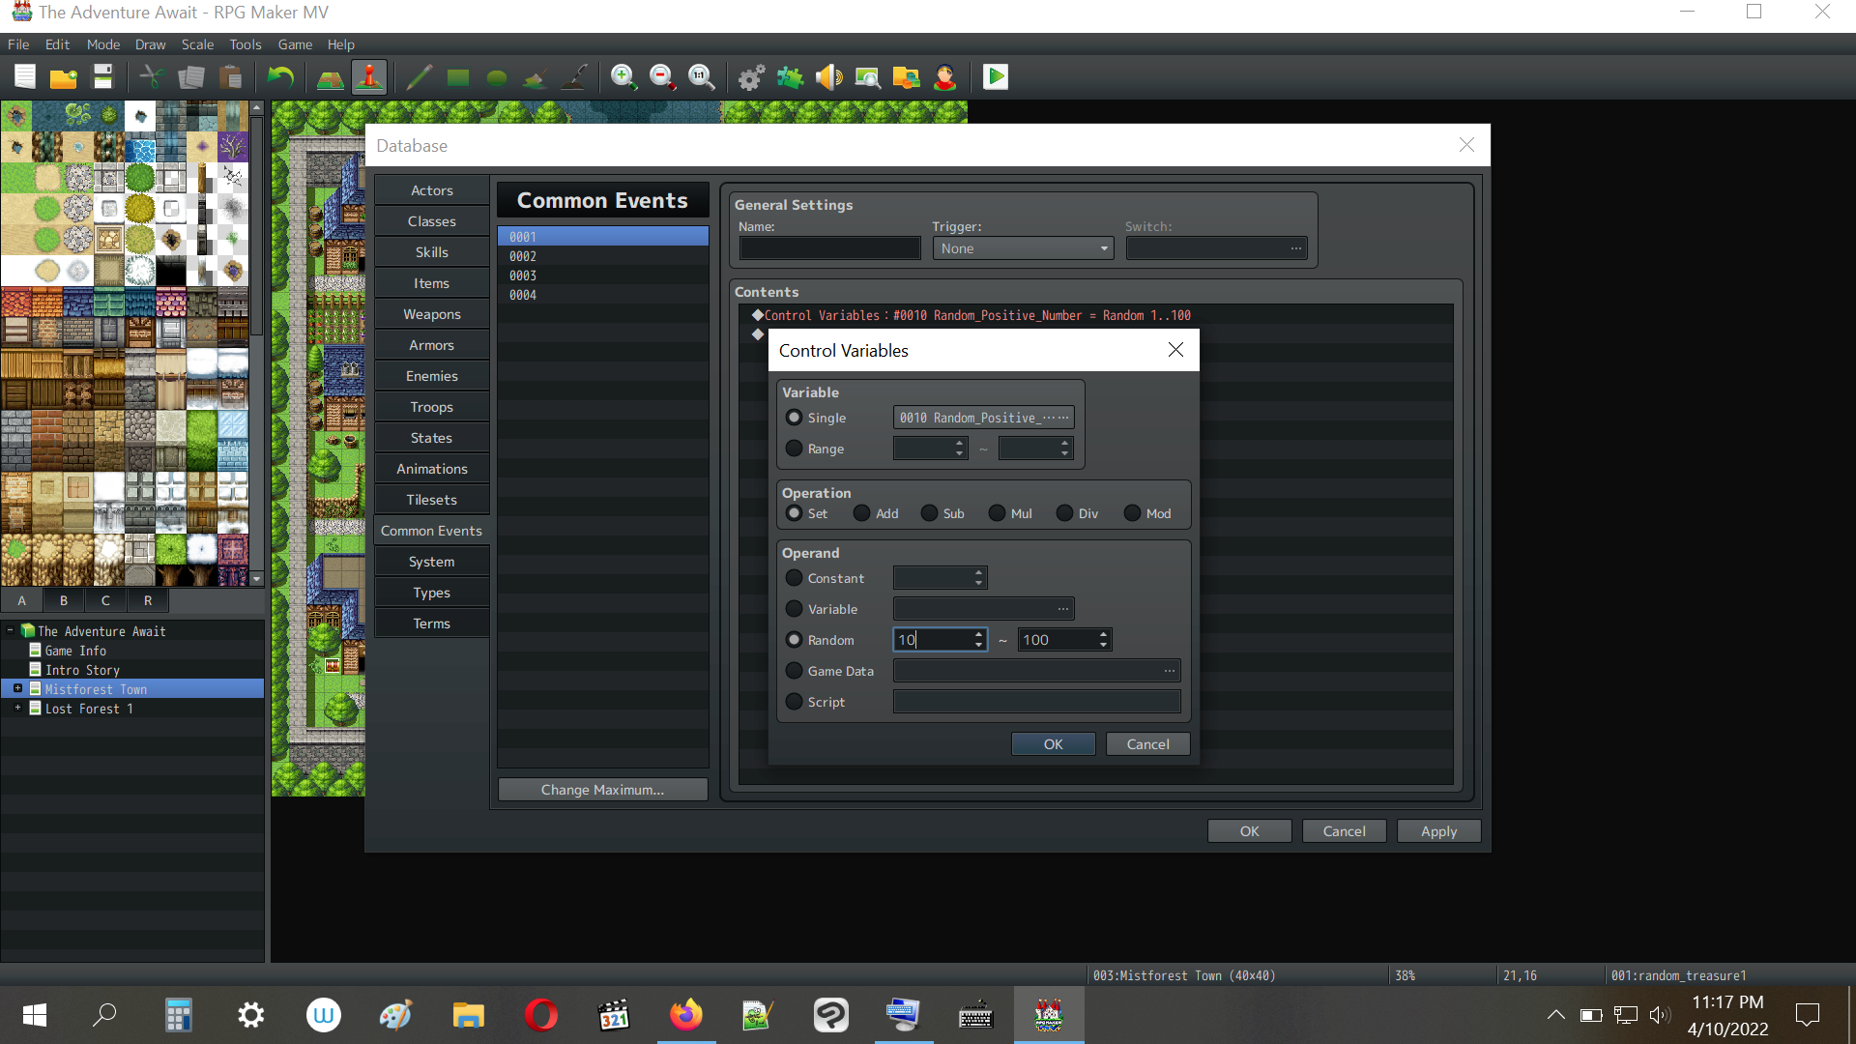Click Apply in the Database window

click(1438, 831)
